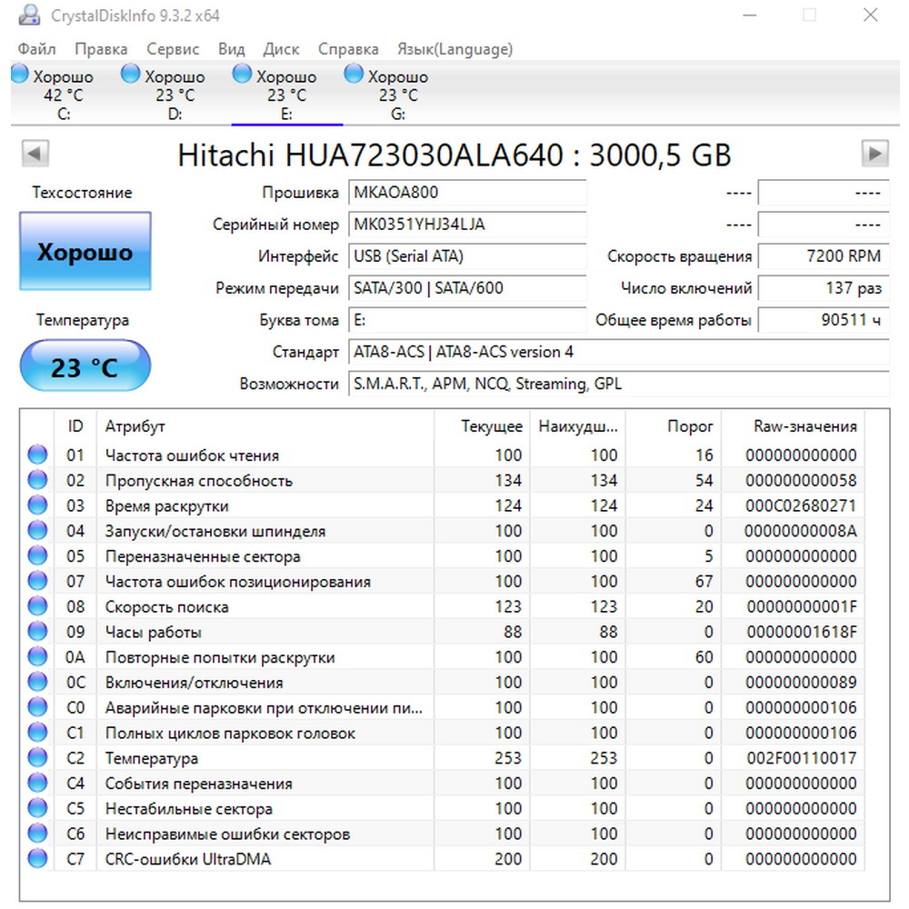909x909 pixels.
Task: Click status icon of attribute C6 uncorrectable errors
Action: (x=37, y=833)
